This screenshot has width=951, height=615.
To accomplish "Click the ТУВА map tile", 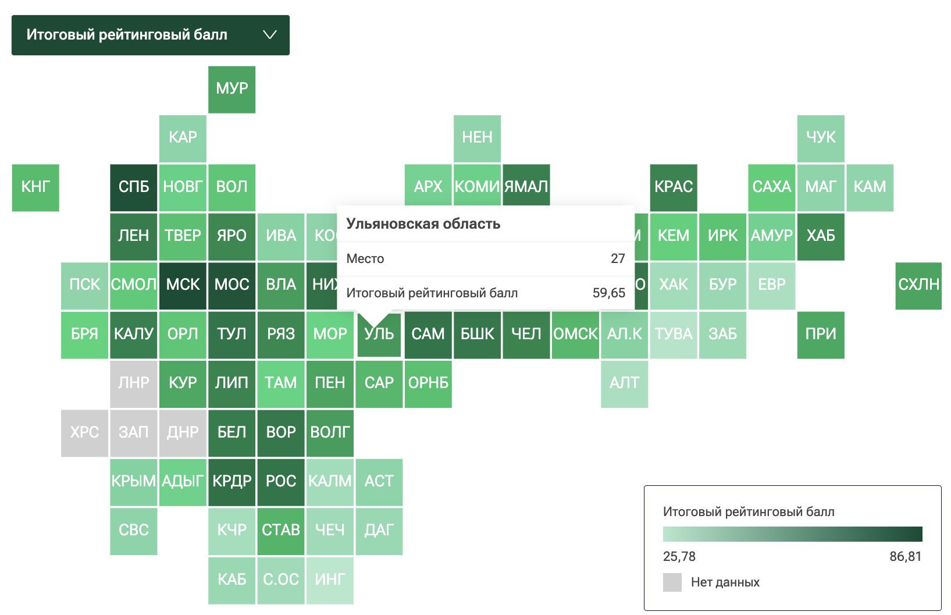I will [x=674, y=335].
